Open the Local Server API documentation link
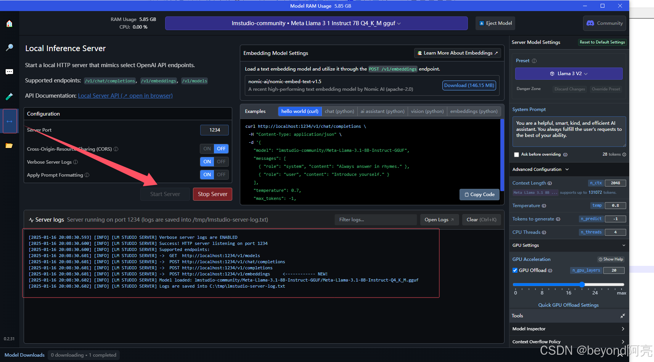654x362 pixels. pos(125,96)
